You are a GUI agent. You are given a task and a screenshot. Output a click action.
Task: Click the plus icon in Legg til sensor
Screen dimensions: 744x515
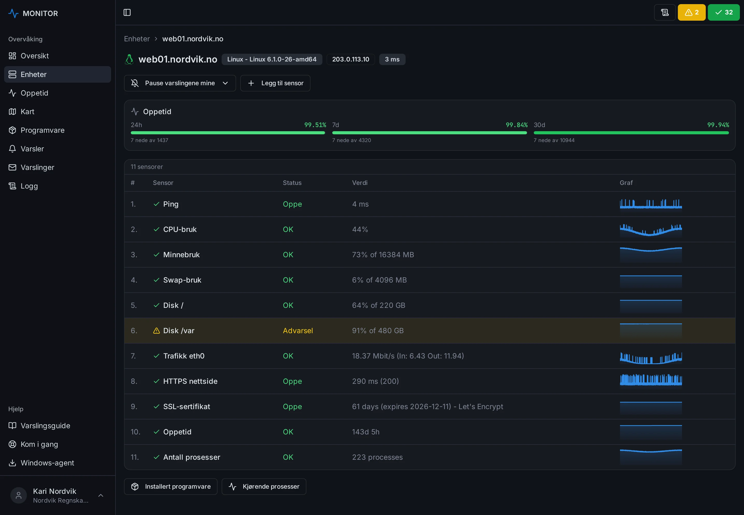click(x=251, y=83)
